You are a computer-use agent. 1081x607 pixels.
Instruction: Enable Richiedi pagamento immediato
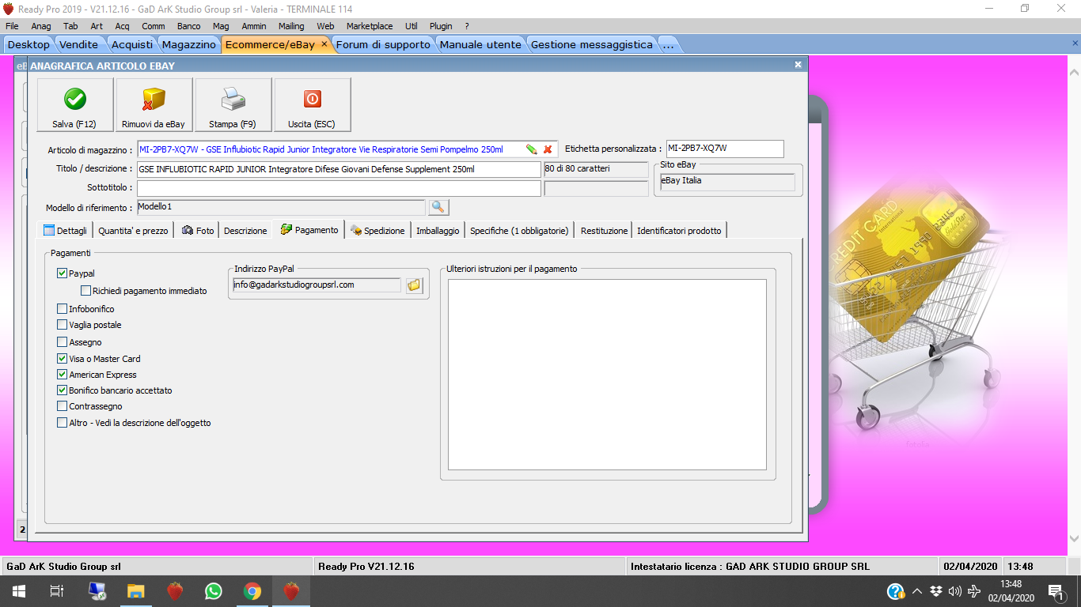86,291
